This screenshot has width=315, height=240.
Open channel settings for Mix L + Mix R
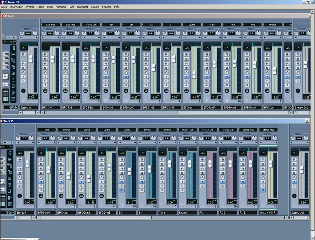[263, 177]
